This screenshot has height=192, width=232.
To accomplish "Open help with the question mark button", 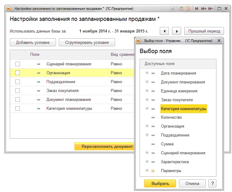I will (x=212, y=183).
